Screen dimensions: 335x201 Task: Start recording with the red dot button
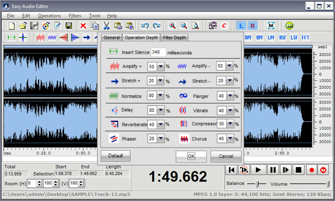tap(312, 170)
